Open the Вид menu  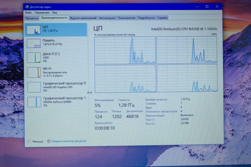tap(54, 13)
